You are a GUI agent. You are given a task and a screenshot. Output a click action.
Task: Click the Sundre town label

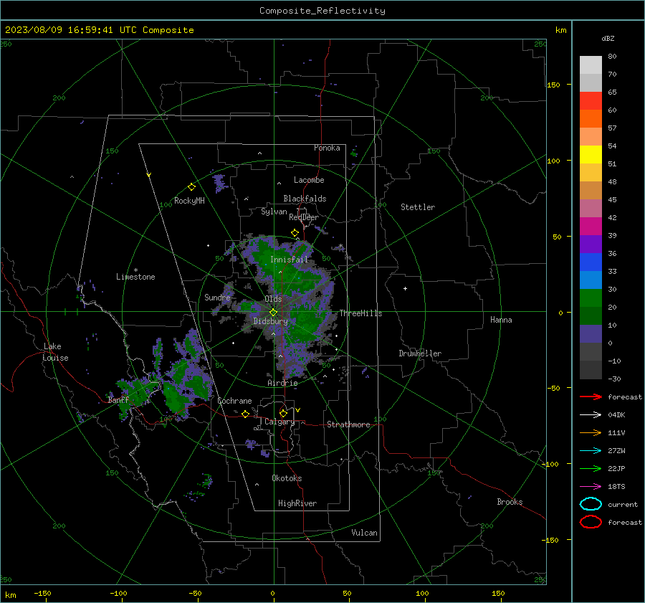[217, 298]
